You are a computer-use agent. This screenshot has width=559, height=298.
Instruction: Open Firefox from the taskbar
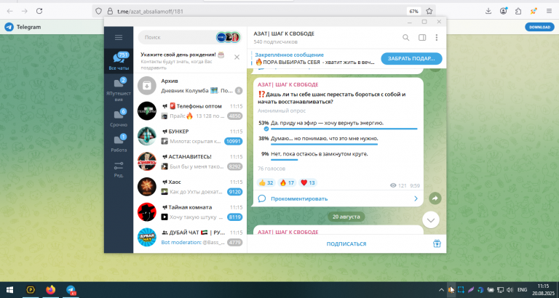51,290
